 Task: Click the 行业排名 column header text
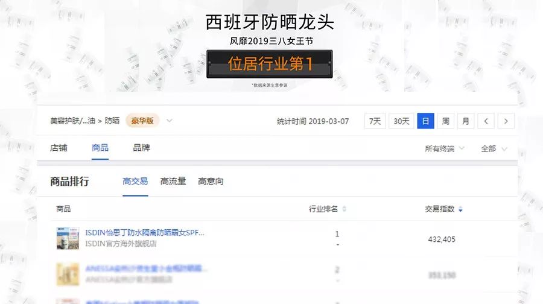323,209
